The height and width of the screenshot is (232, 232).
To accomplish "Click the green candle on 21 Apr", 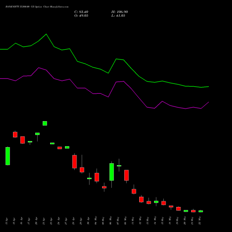I will point(45,123).
